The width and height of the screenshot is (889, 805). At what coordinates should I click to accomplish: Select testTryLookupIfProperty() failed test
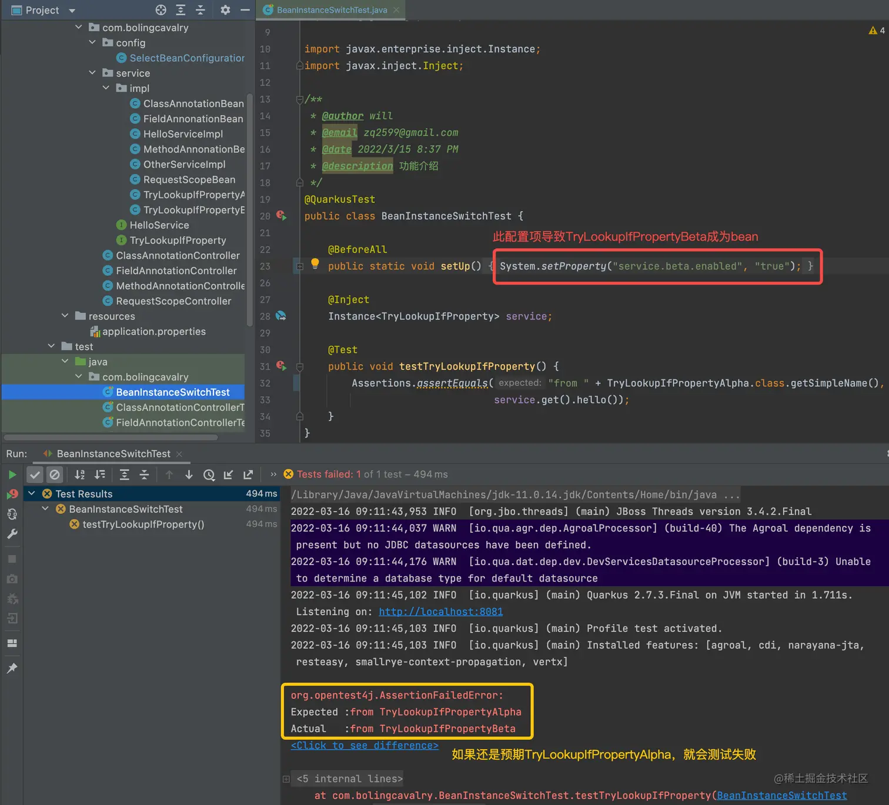[143, 525]
